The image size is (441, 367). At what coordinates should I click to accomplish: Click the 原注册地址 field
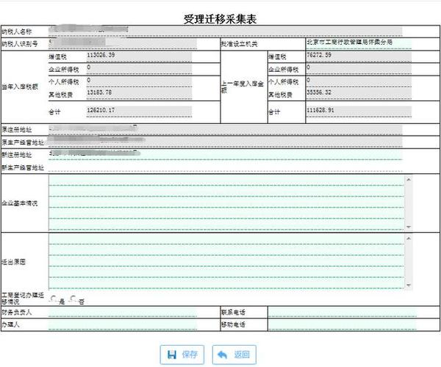(x=225, y=130)
